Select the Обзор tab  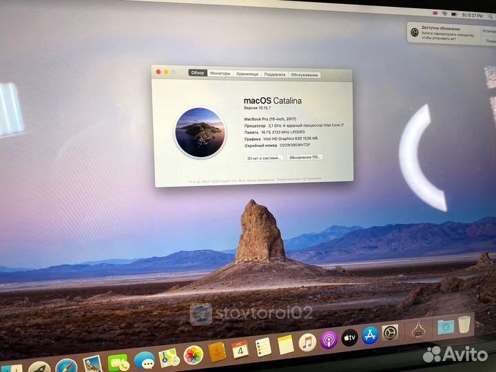[x=198, y=73]
